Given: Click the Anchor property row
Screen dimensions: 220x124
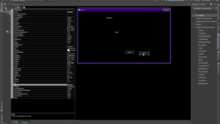Looking at the screenshot, I should click(44, 21).
